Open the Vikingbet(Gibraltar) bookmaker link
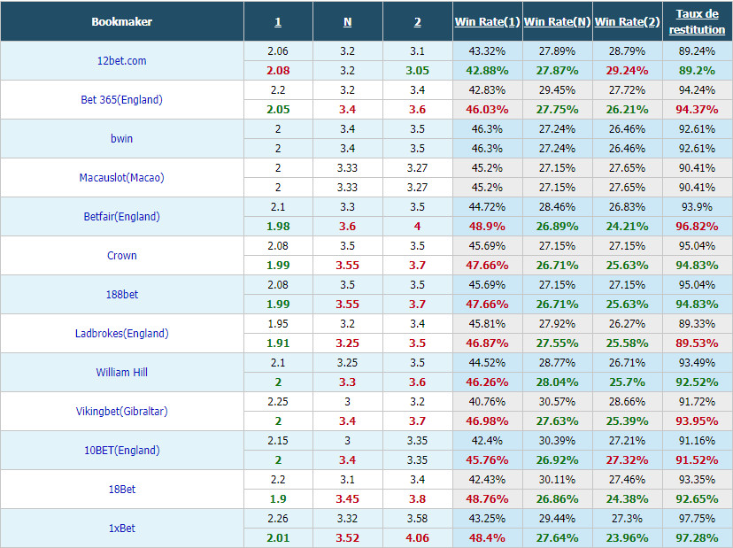Screen dimensions: 733x548 (x=121, y=411)
